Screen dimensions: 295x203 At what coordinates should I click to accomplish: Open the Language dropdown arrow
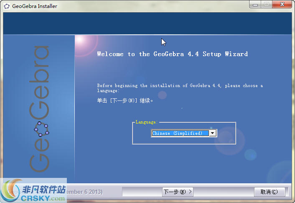(x=213, y=133)
